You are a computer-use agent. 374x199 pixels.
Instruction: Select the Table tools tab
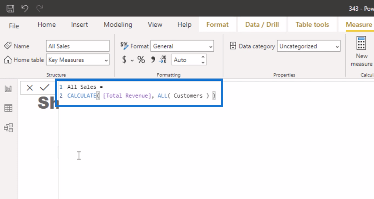(x=312, y=24)
